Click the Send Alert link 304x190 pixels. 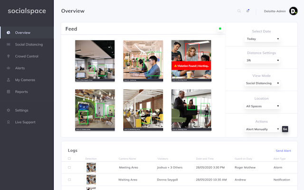[283, 151]
